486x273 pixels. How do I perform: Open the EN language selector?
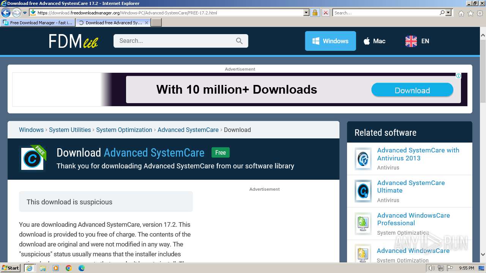point(417,41)
